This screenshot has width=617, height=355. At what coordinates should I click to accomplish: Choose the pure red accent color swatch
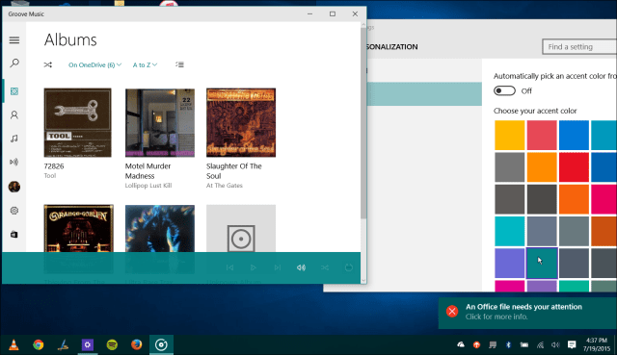[575, 167]
